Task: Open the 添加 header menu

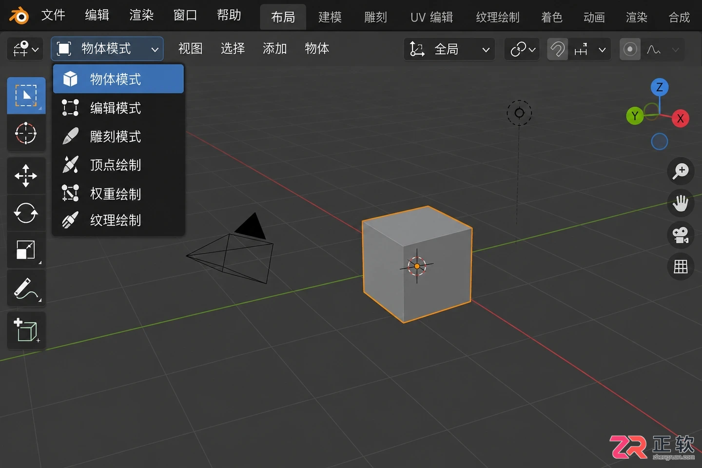Action: 274,48
